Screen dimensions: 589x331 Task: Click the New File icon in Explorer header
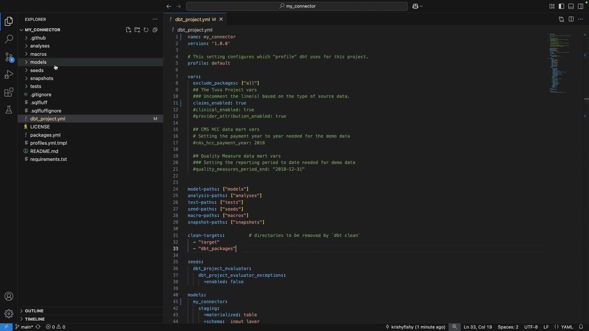[128, 30]
